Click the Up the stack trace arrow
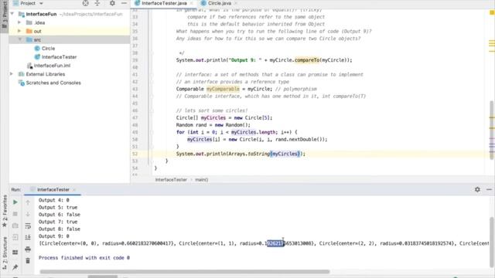Viewport: 495px width, 278px height. point(28,202)
